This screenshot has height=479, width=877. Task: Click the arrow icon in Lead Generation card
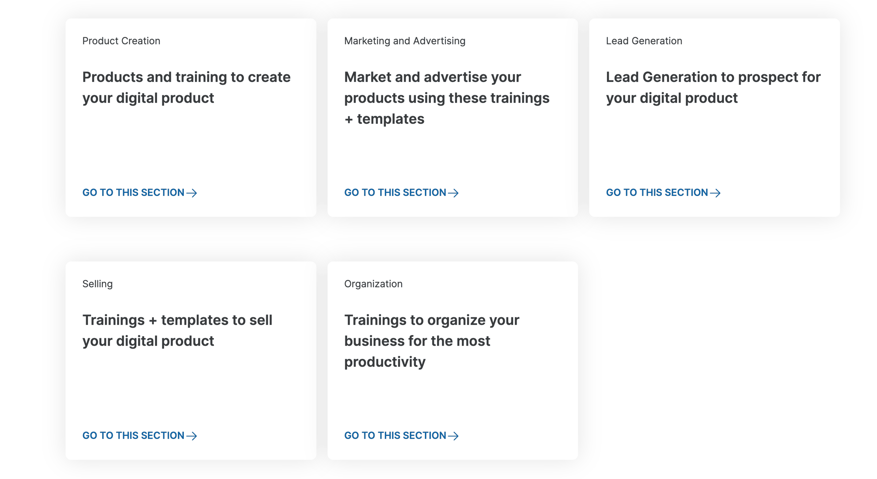tap(715, 193)
